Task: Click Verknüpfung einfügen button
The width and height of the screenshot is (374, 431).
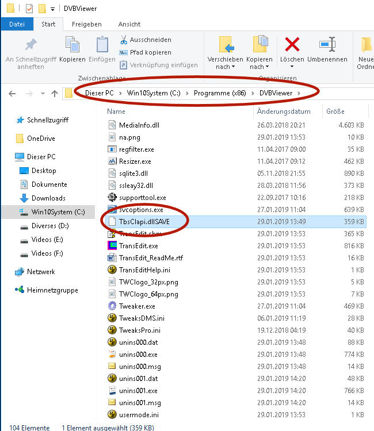Action: click(158, 65)
